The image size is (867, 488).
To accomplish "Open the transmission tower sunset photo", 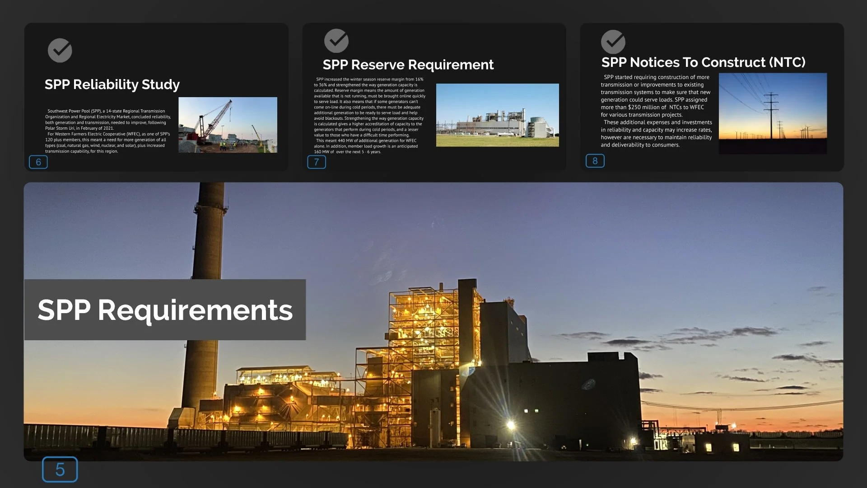I will click(x=773, y=113).
